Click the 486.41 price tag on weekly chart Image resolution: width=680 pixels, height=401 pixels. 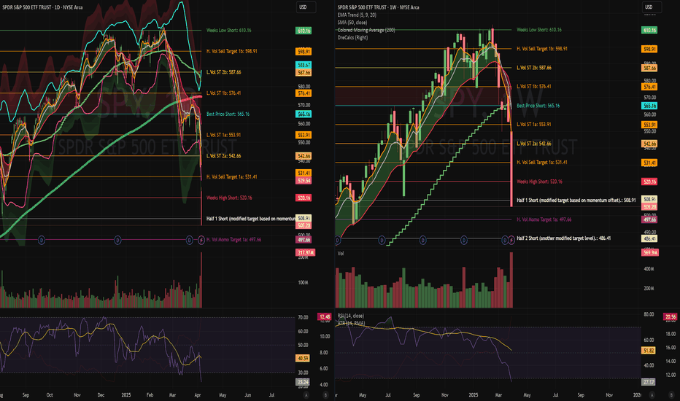coord(649,238)
